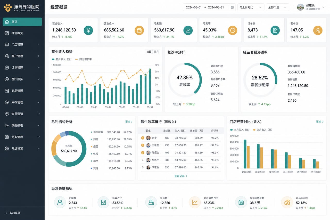Click 查看全部 under doctor ranking table
The image size is (330, 220).
[x=181, y=176]
